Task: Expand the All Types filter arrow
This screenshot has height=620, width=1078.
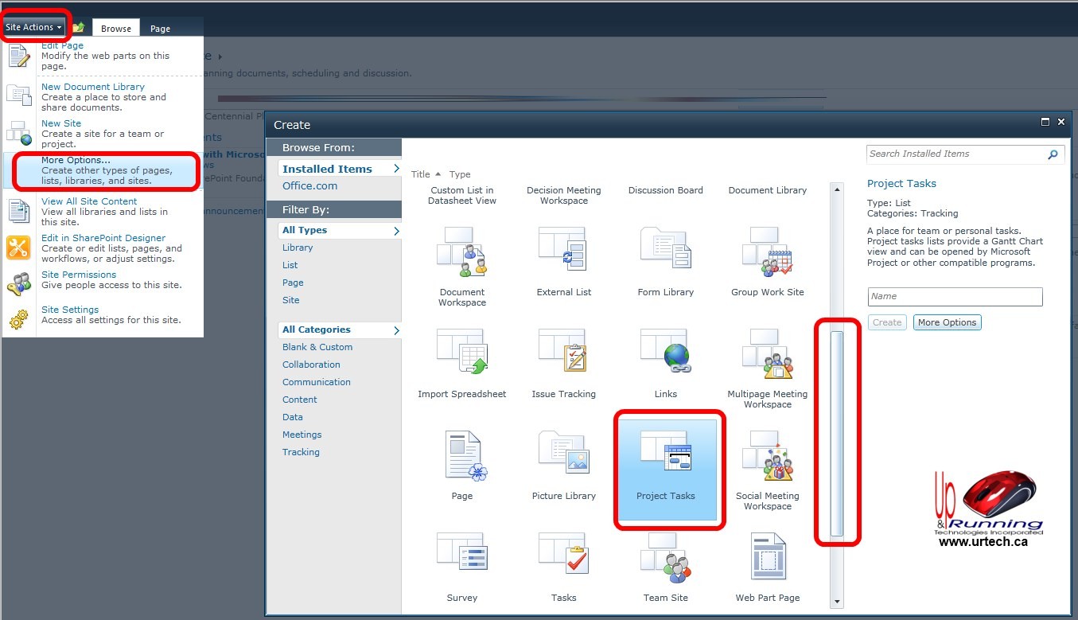Action: point(396,231)
